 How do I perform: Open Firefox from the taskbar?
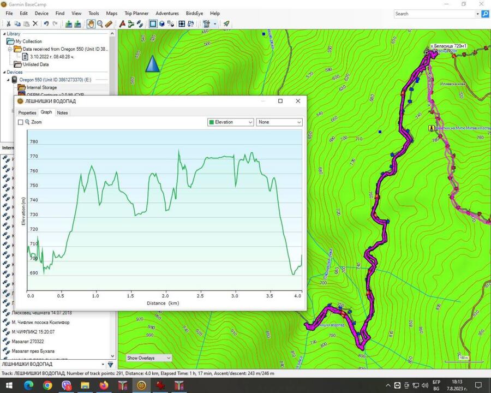click(104, 385)
